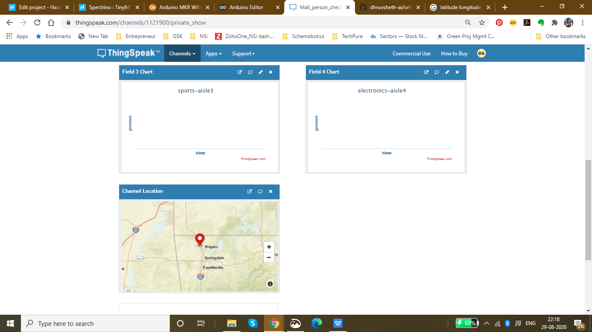Switch to the Arduino Editor tab
The height and width of the screenshot is (332, 592).
click(246, 7)
